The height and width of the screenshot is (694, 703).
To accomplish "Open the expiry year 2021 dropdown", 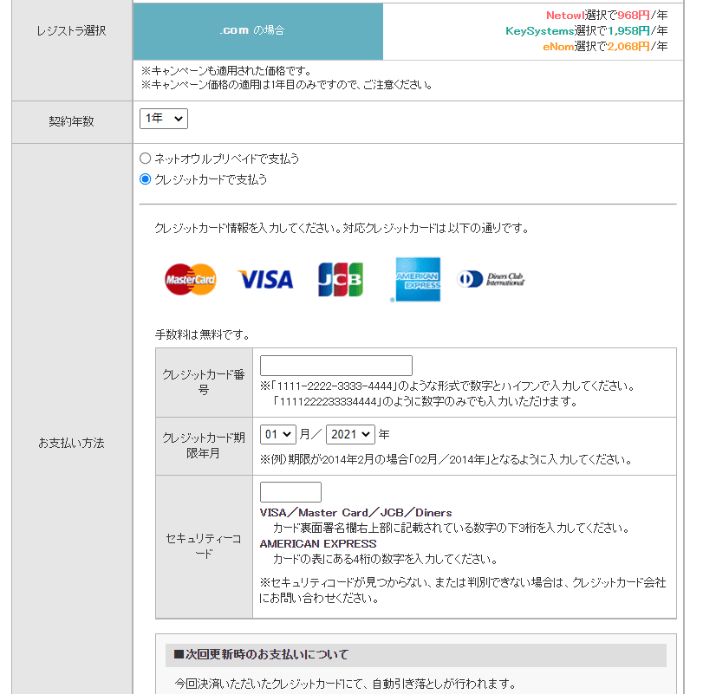I will [350, 435].
